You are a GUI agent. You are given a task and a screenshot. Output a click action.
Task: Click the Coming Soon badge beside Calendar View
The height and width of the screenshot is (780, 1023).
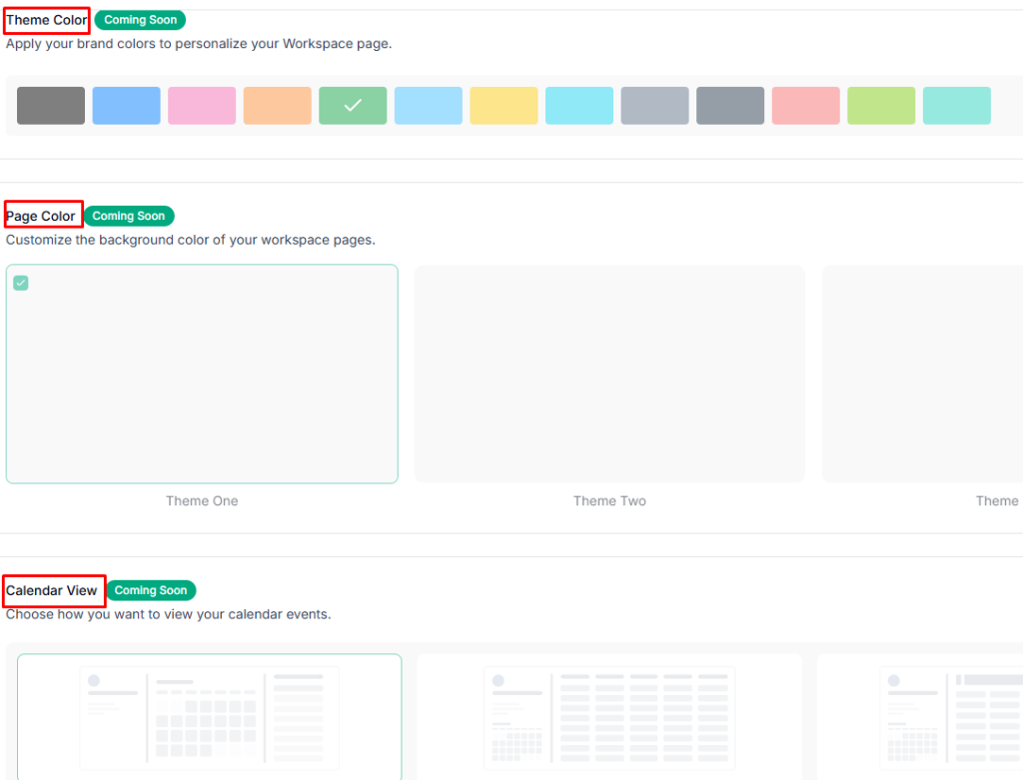pyautogui.click(x=151, y=590)
